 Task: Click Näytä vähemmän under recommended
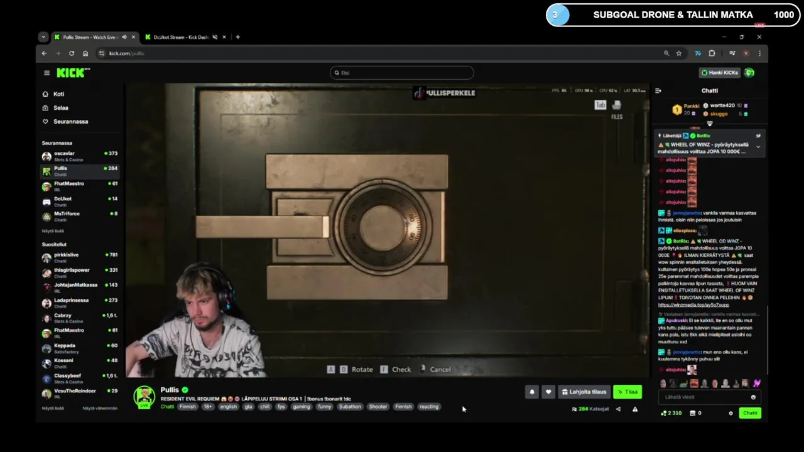(x=100, y=408)
